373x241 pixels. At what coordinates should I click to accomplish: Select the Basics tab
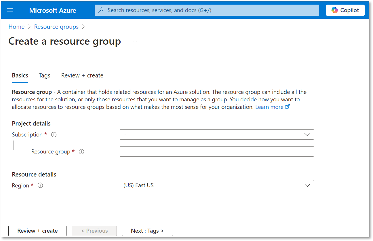[x=20, y=75]
